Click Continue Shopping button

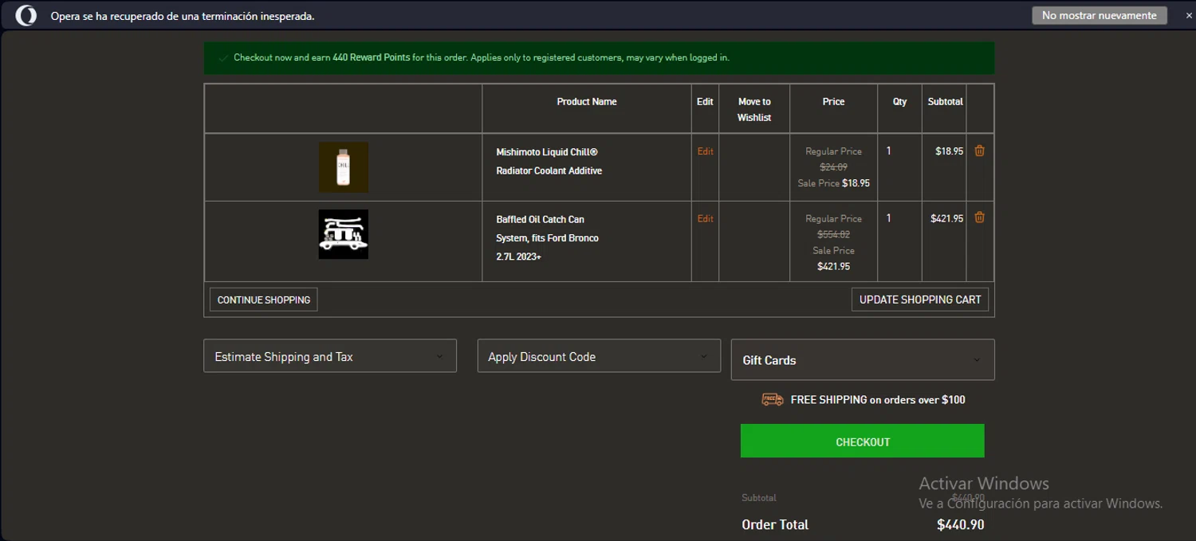point(264,300)
